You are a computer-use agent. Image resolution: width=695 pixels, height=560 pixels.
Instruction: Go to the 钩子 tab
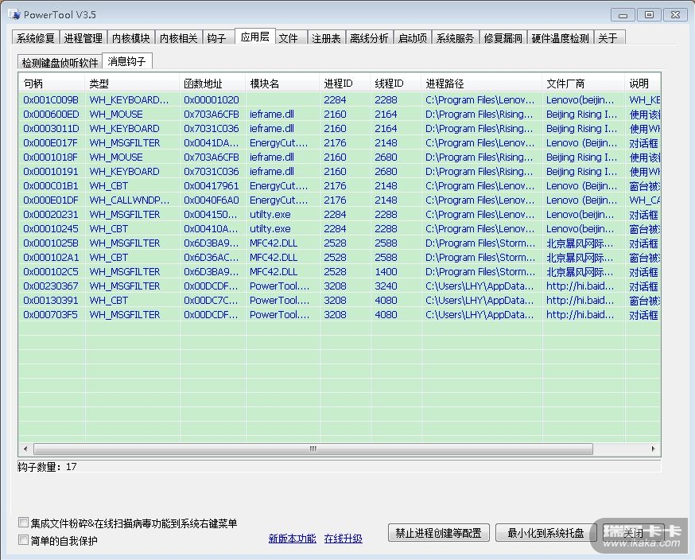(x=217, y=38)
